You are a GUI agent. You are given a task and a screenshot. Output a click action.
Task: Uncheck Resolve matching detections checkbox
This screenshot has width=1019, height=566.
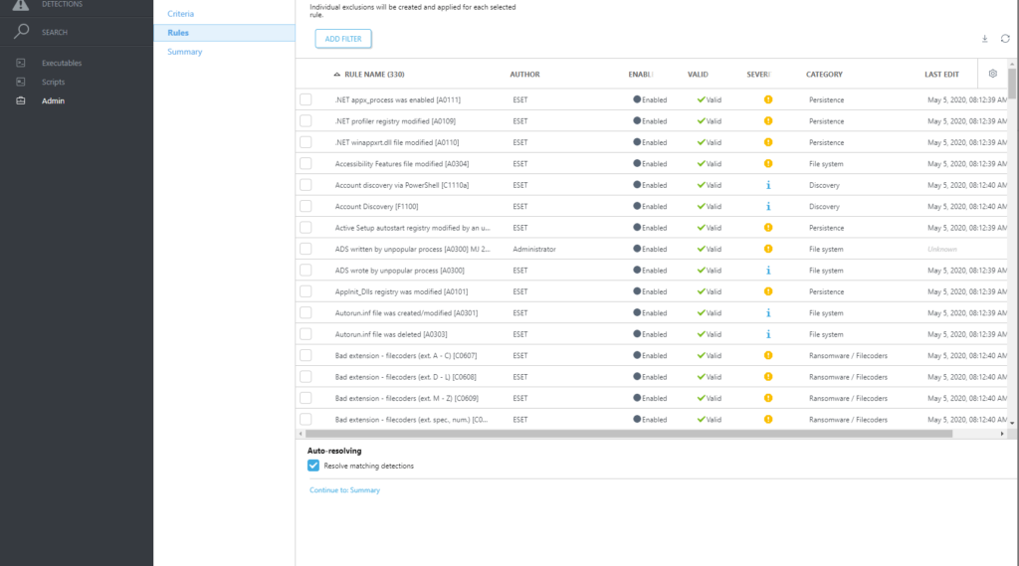click(313, 466)
